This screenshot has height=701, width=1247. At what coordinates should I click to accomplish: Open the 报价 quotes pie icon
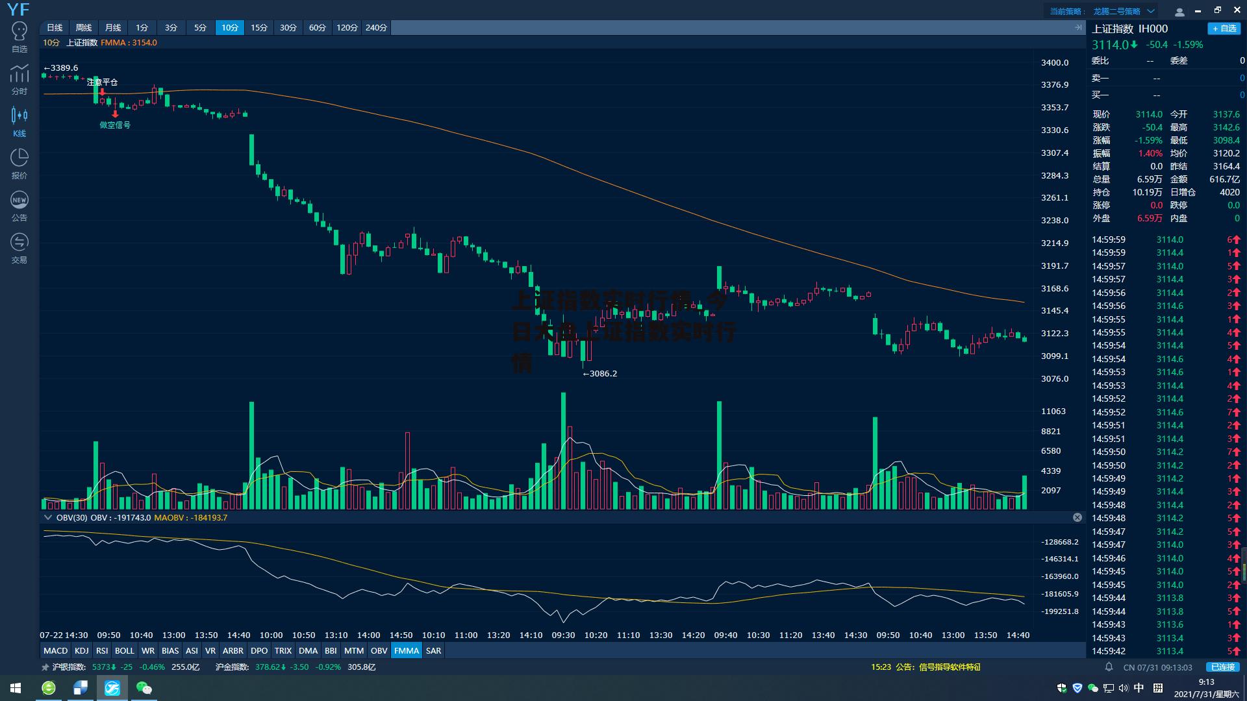(19, 164)
